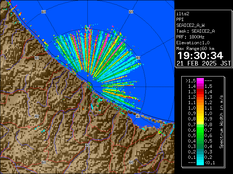Click the 40 km ring label west-southwest over land
The width and height of the screenshot is (233, 174).
(x=37, y=116)
